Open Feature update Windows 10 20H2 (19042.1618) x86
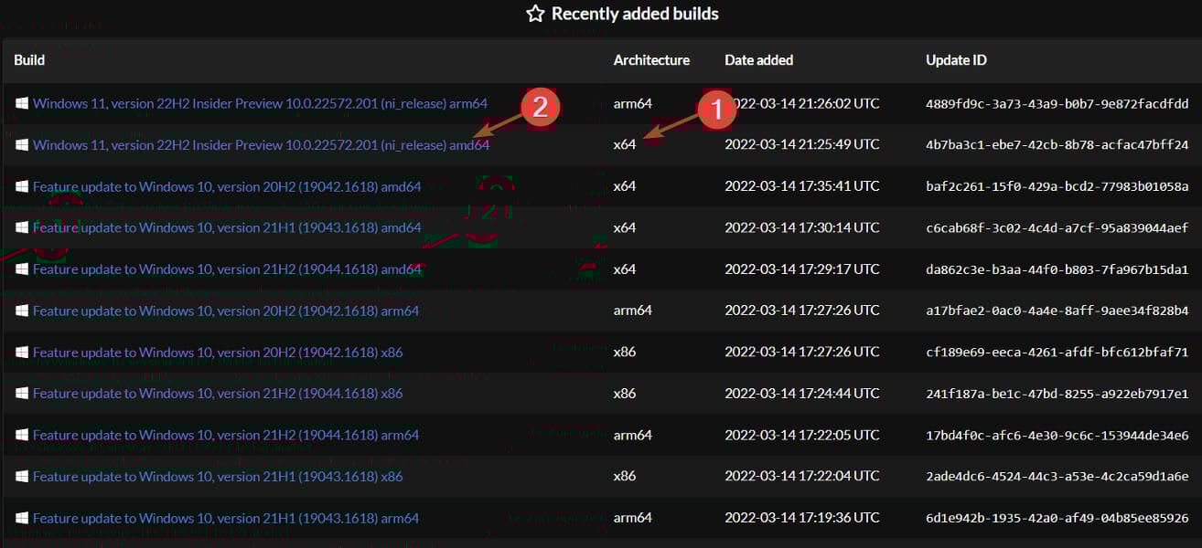Screen dimensions: 1202x548 click(218, 353)
